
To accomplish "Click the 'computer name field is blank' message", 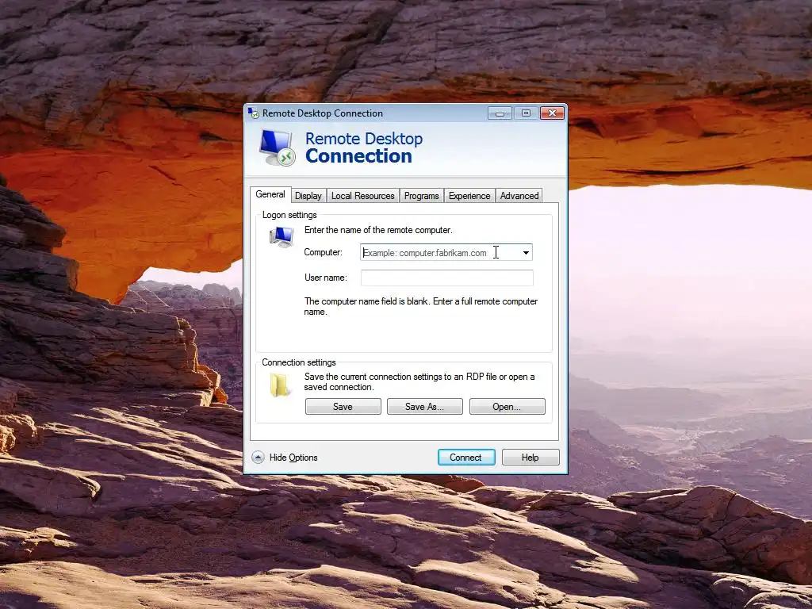I will 420,307.
